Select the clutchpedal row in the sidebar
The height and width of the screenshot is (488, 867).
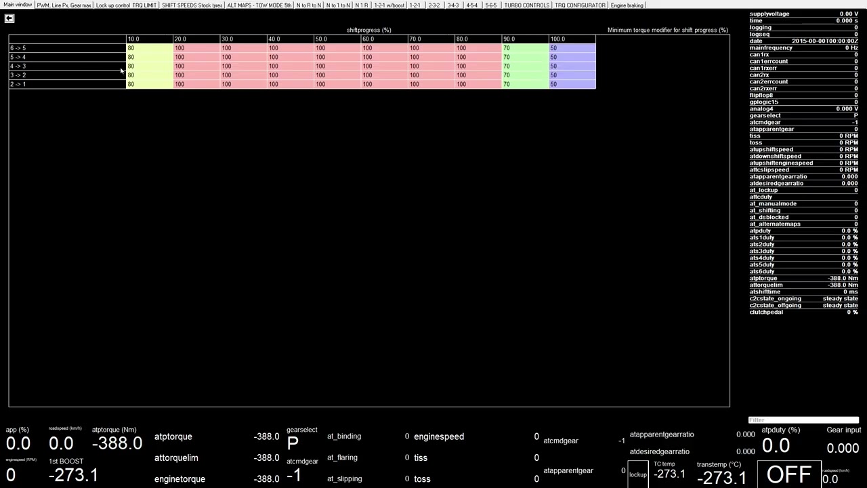point(803,312)
